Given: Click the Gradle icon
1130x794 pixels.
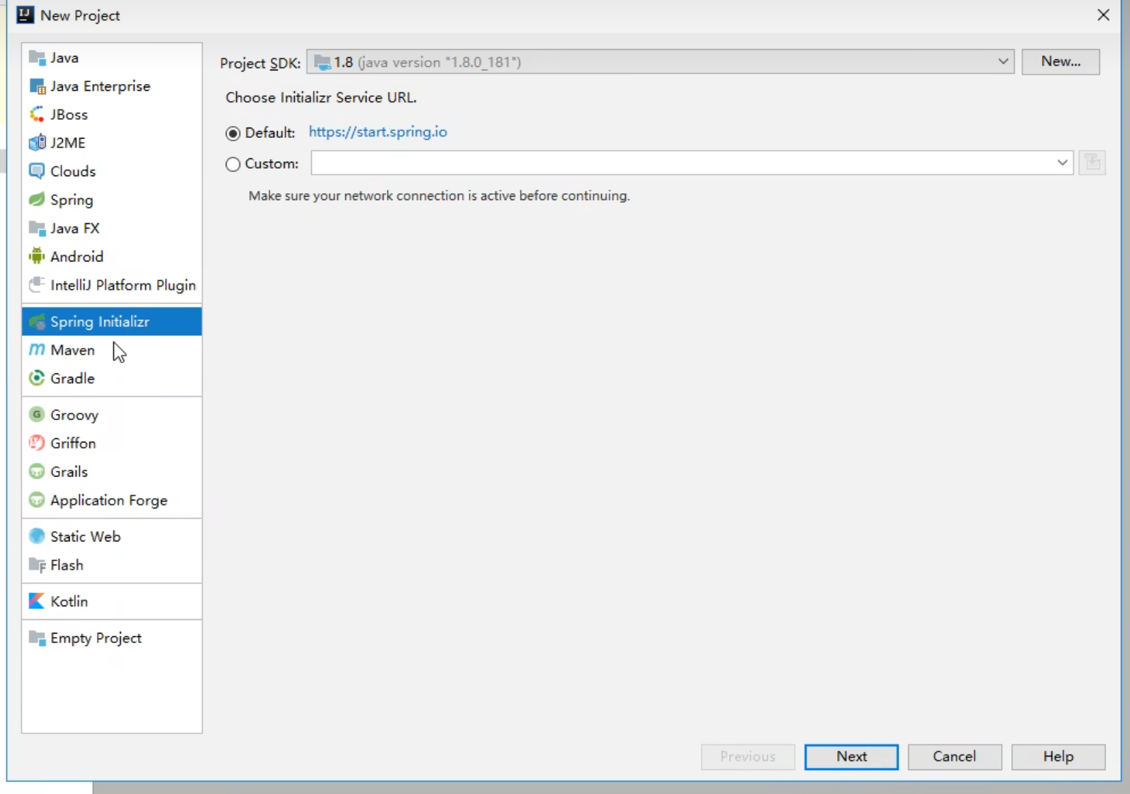Looking at the screenshot, I should coord(37,378).
